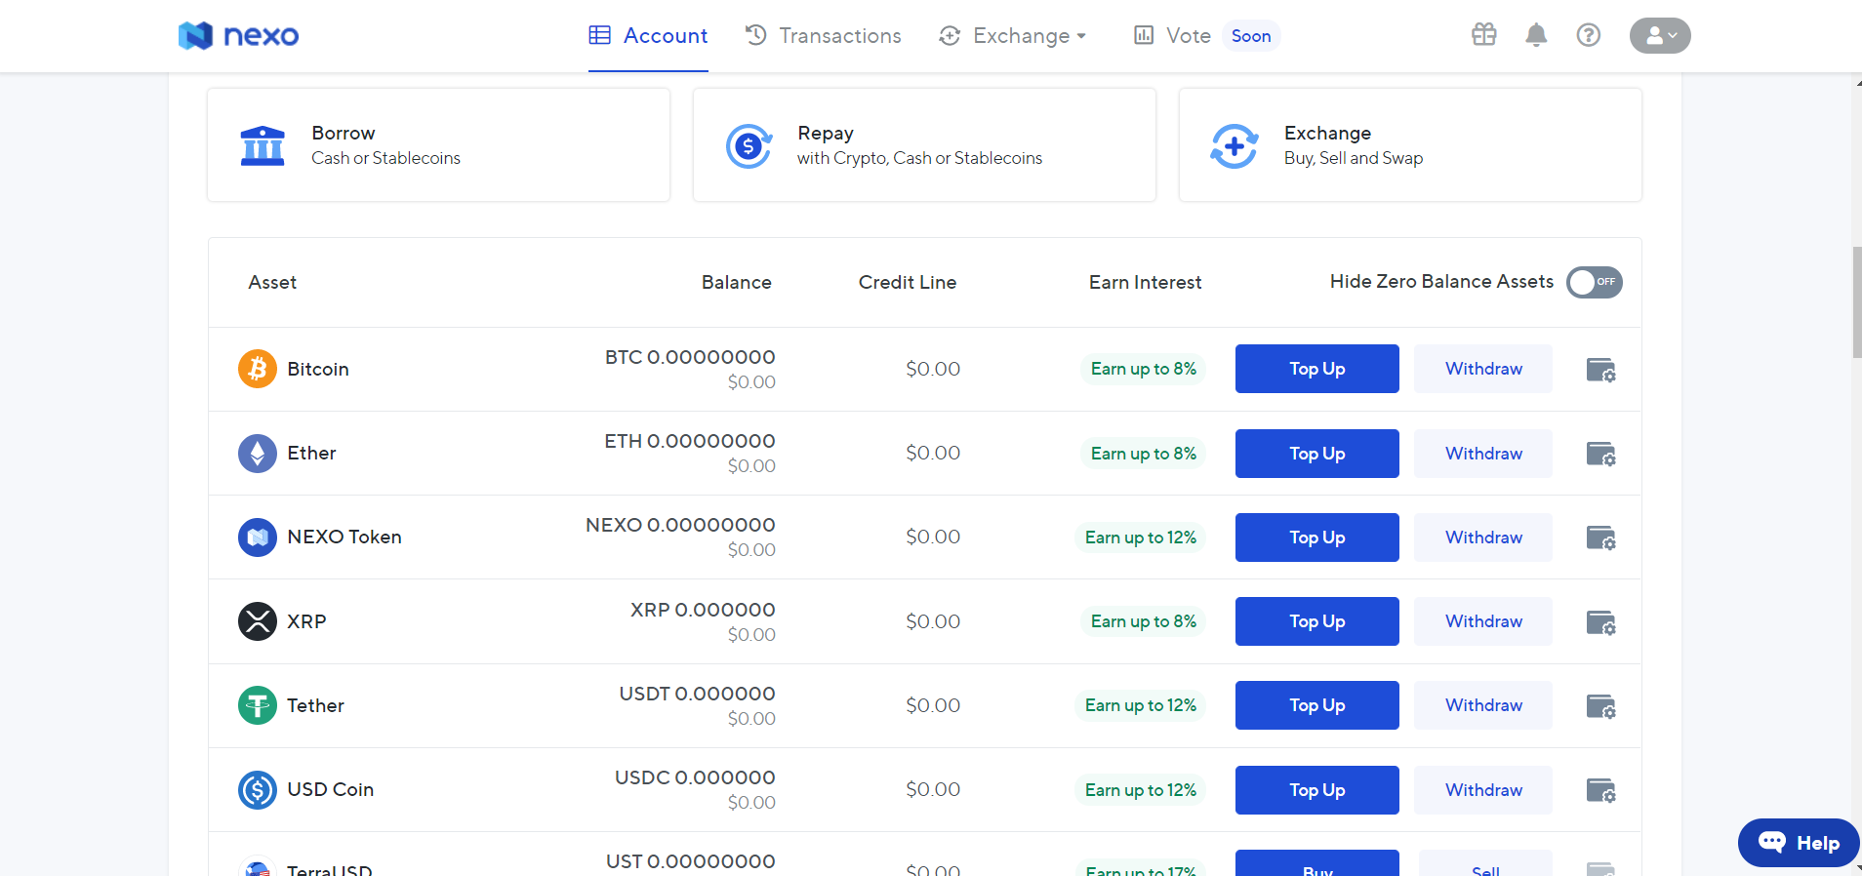
Task: Open the notifications bell
Action: point(1536,35)
